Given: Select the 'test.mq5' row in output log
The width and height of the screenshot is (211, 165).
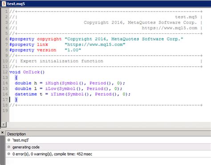Looking at the screenshot, I should click(x=108, y=140).
